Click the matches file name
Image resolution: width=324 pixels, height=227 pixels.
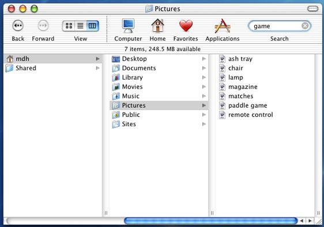(241, 96)
